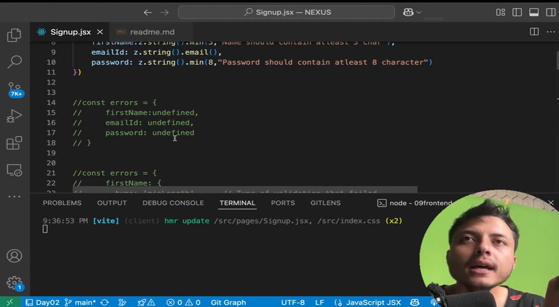Open the PROBLEMS panel tab
The height and width of the screenshot is (307, 559).
pyautogui.click(x=62, y=203)
